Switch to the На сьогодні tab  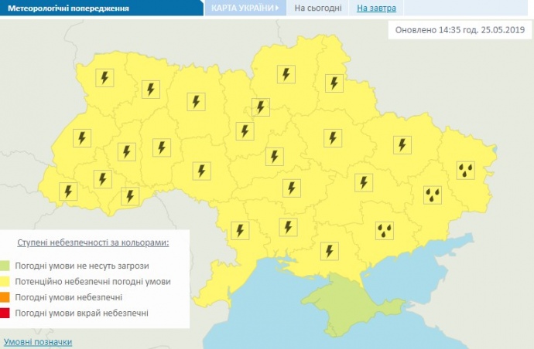(317, 8)
